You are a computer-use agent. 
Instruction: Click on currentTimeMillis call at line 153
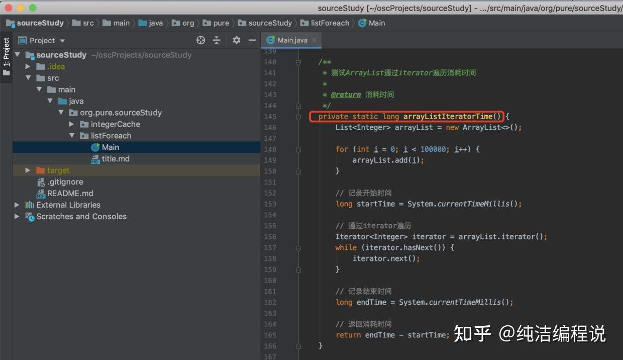click(x=473, y=204)
